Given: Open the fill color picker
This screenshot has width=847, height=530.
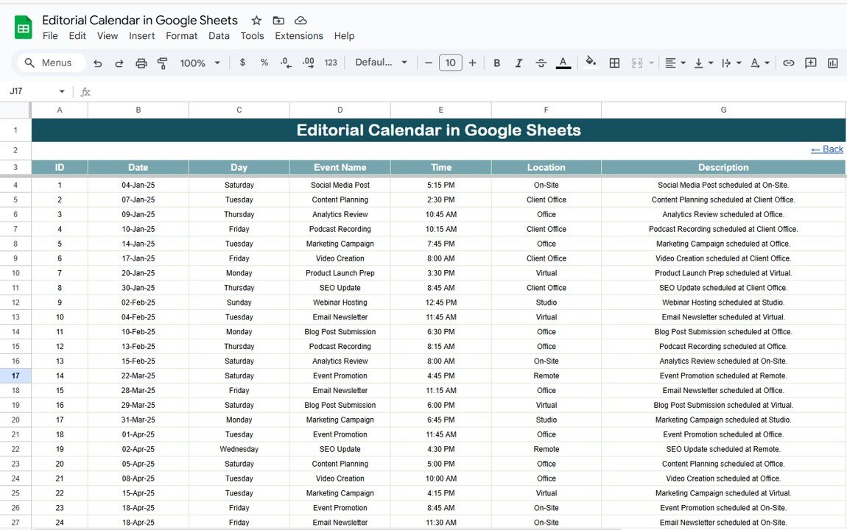Looking at the screenshot, I should click(x=591, y=63).
